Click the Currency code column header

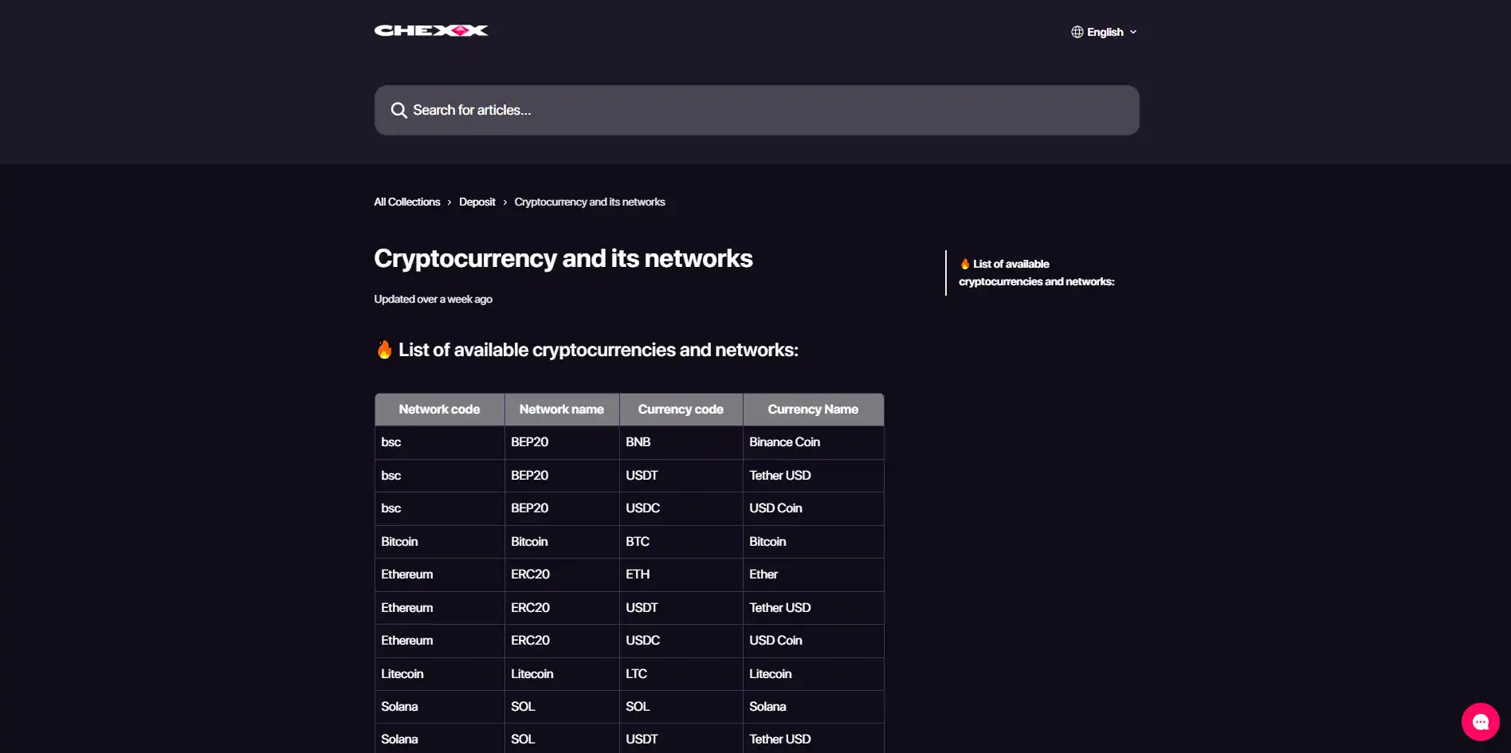(x=681, y=410)
